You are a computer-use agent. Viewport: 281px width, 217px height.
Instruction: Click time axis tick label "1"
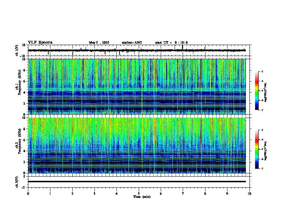coord(50,194)
